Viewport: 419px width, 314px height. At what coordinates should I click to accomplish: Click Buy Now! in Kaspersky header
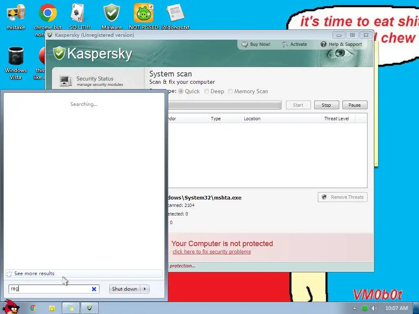256,44
